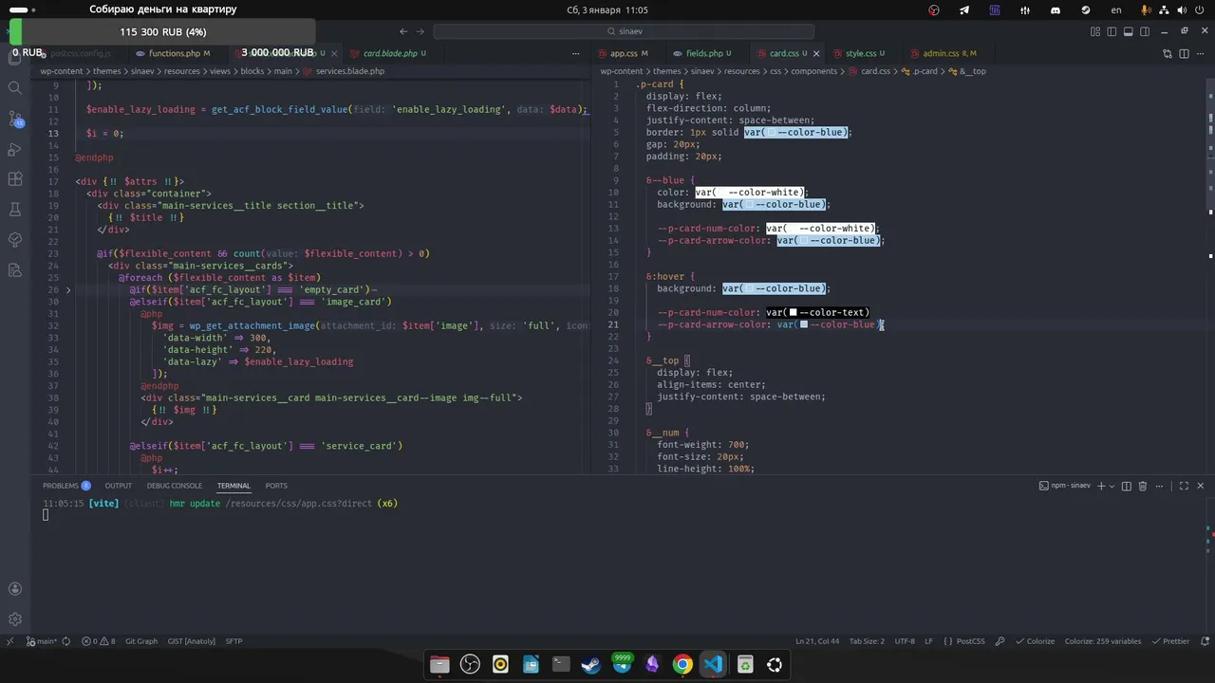This screenshot has height=683, width=1215.
Task: Add a new terminal with plus icon
Action: point(1102,486)
